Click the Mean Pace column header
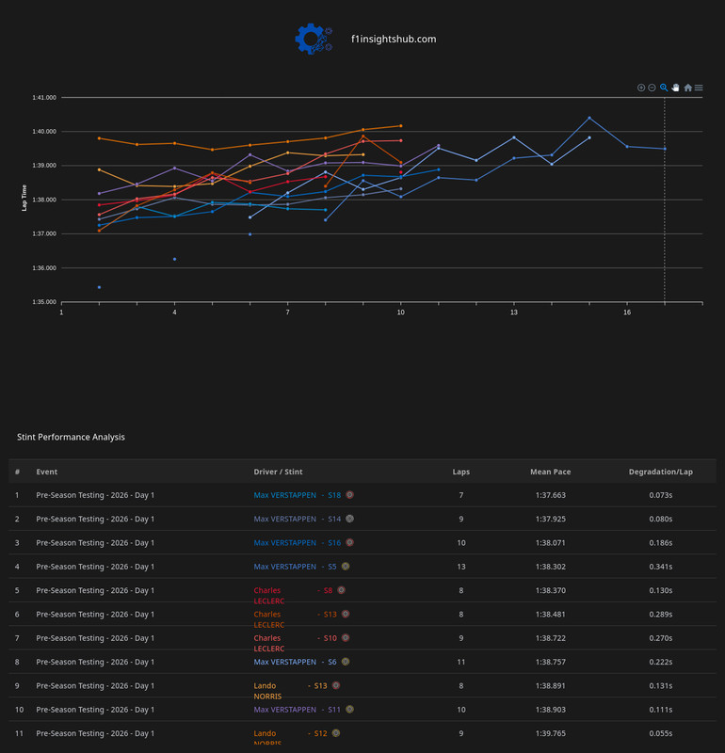 click(551, 472)
